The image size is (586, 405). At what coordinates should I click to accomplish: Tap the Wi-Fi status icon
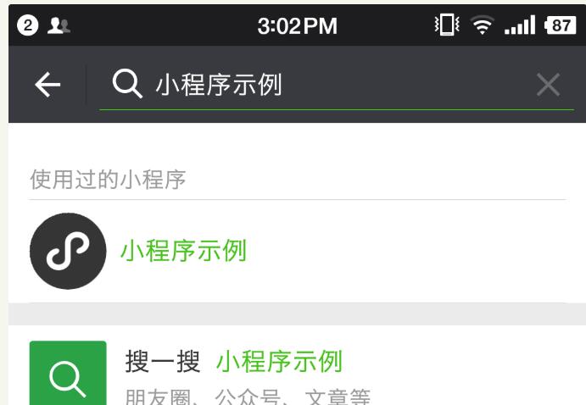(482, 25)
